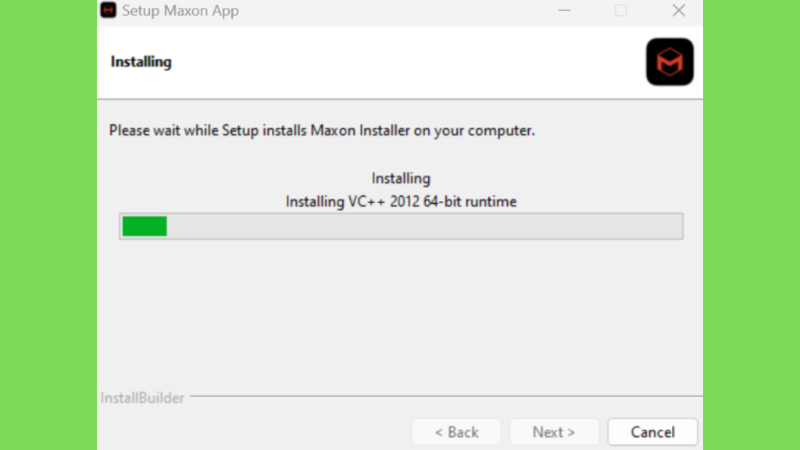Click the bold Installing page heading
This screenshot has height=450, width=800.
pos(141,62)
